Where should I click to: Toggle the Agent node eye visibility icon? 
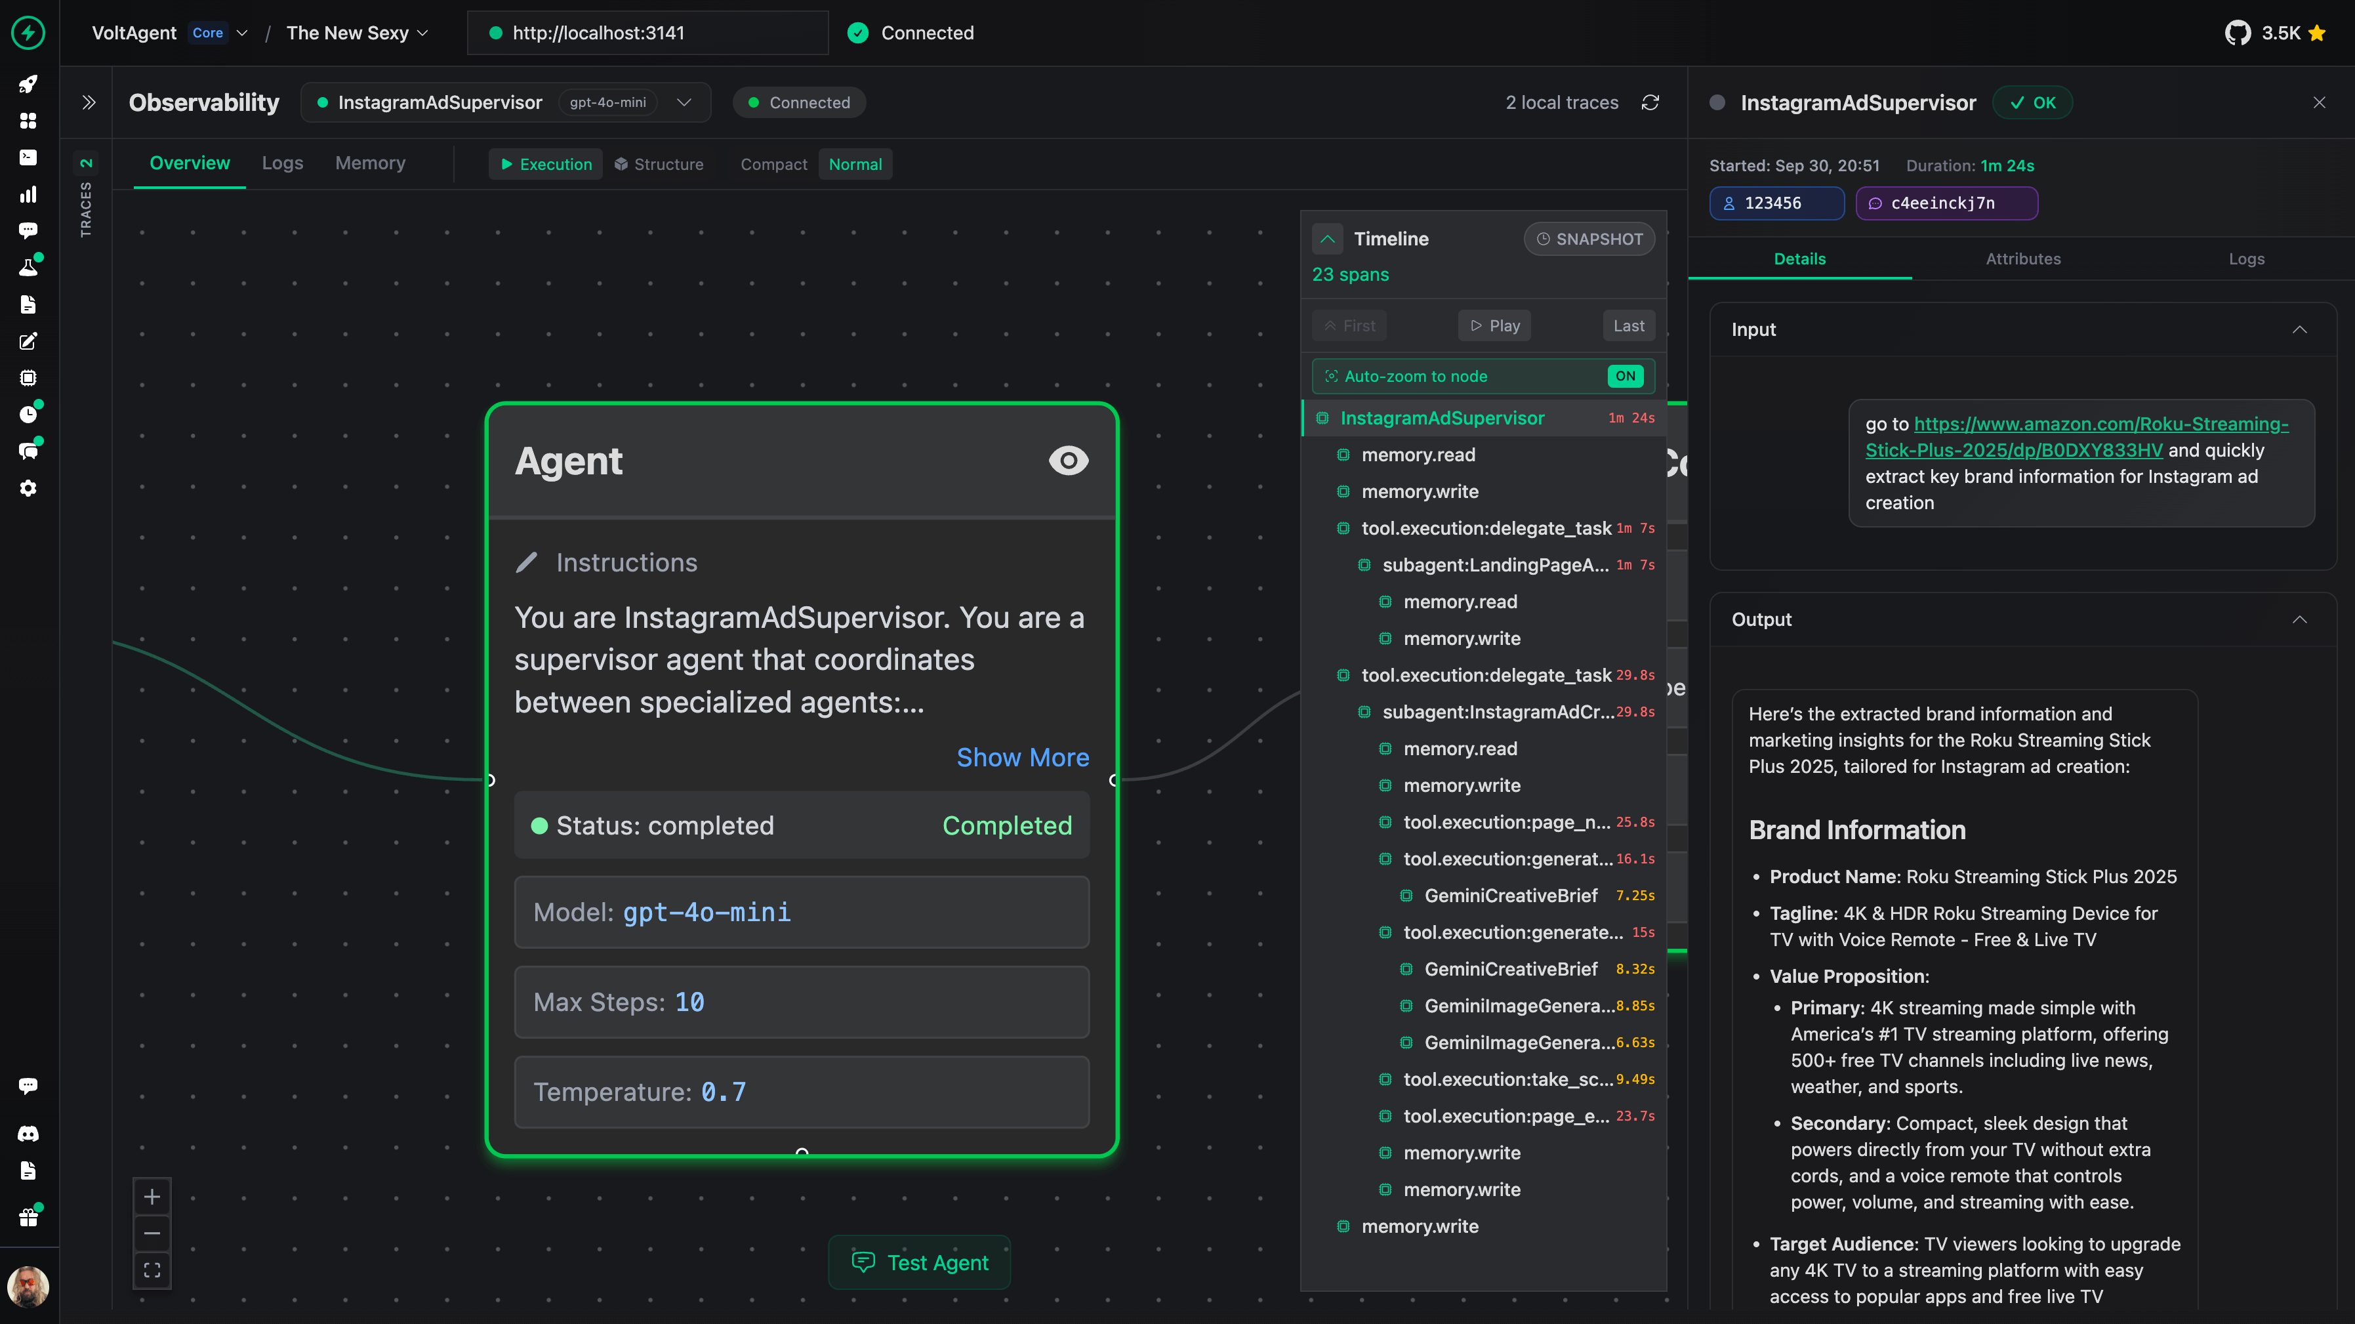1068,460
